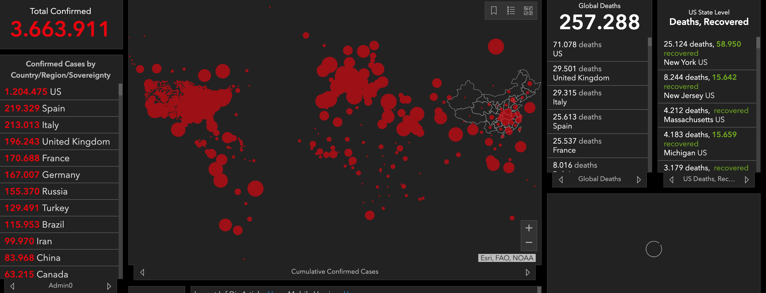Click the Esri, FAO, NOAA attribution

pyautogui.click(x=506, y=258)
